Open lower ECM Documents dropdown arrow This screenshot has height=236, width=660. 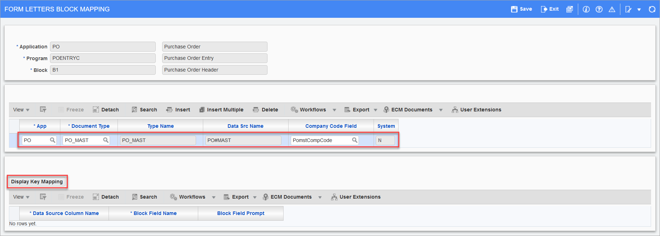[x=320, y=197]
